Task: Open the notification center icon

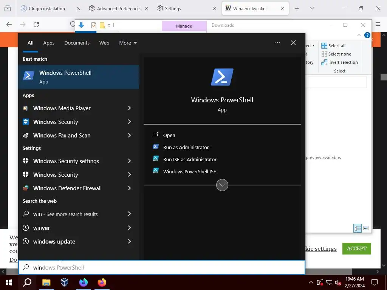Action: click(x=375, y=282)
